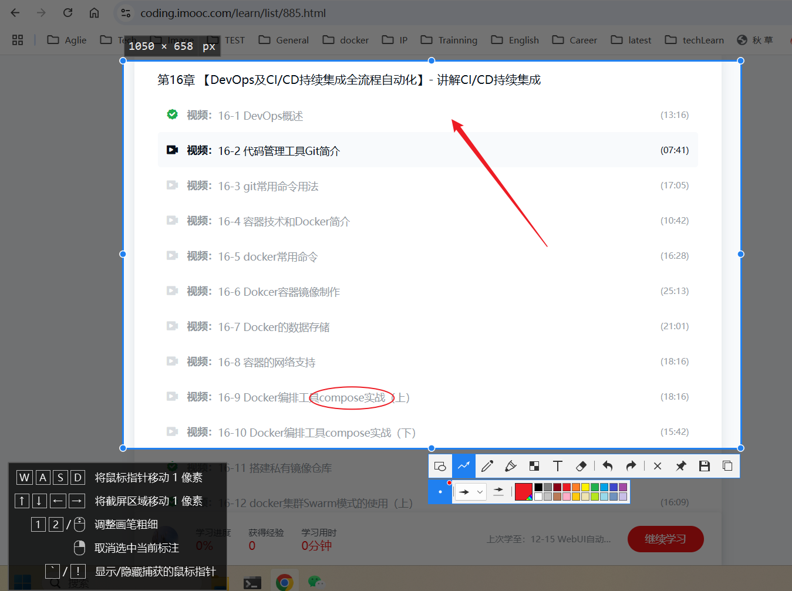The height and width of the screenshot is (591, 792).
Task: Pick the green color swatch
Action: click(x=595, y=487)
